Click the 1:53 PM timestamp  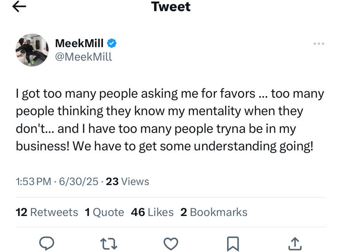pyautogui.click(x=33, y=181)
